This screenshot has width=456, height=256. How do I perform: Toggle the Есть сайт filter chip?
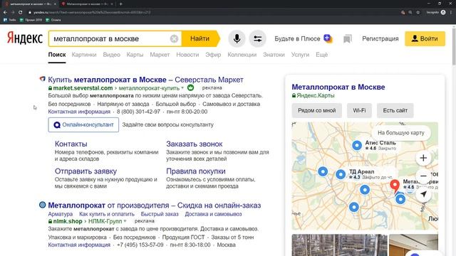(395, 111)
